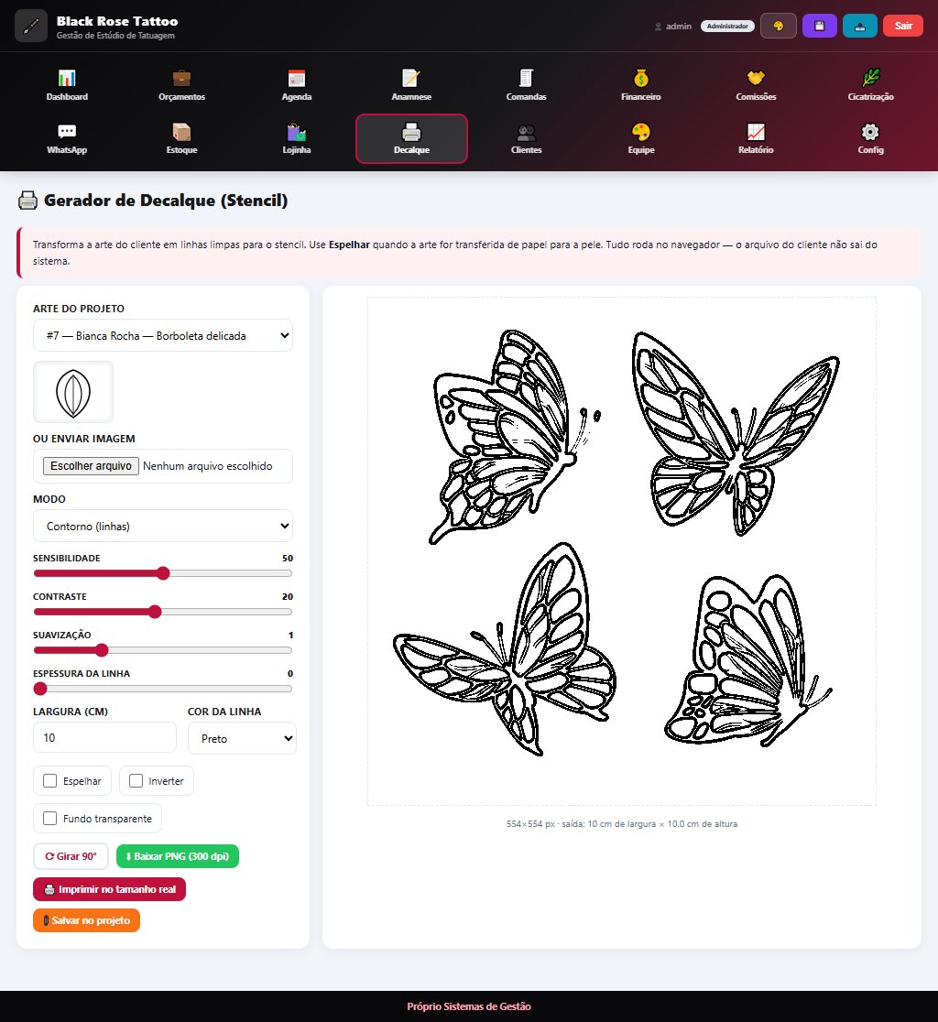Open the Estoque inventory section
938x1022 pixels.
tap(182, 139)
